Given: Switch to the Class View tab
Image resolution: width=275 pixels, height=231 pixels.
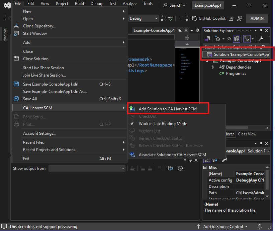Looking at the screenshot, I should coord(247,134).
